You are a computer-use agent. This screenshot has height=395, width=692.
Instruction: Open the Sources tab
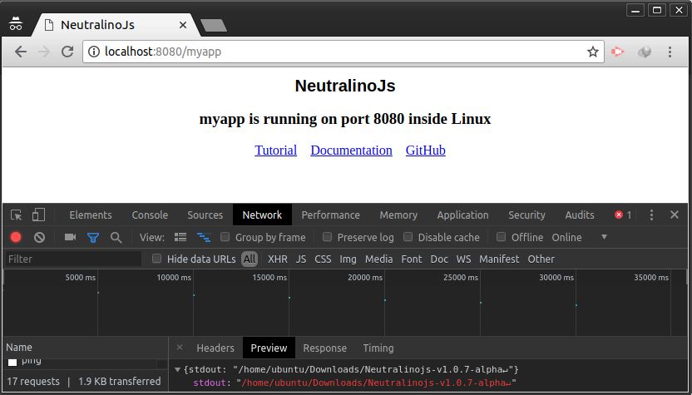click(x=205, y=215)
